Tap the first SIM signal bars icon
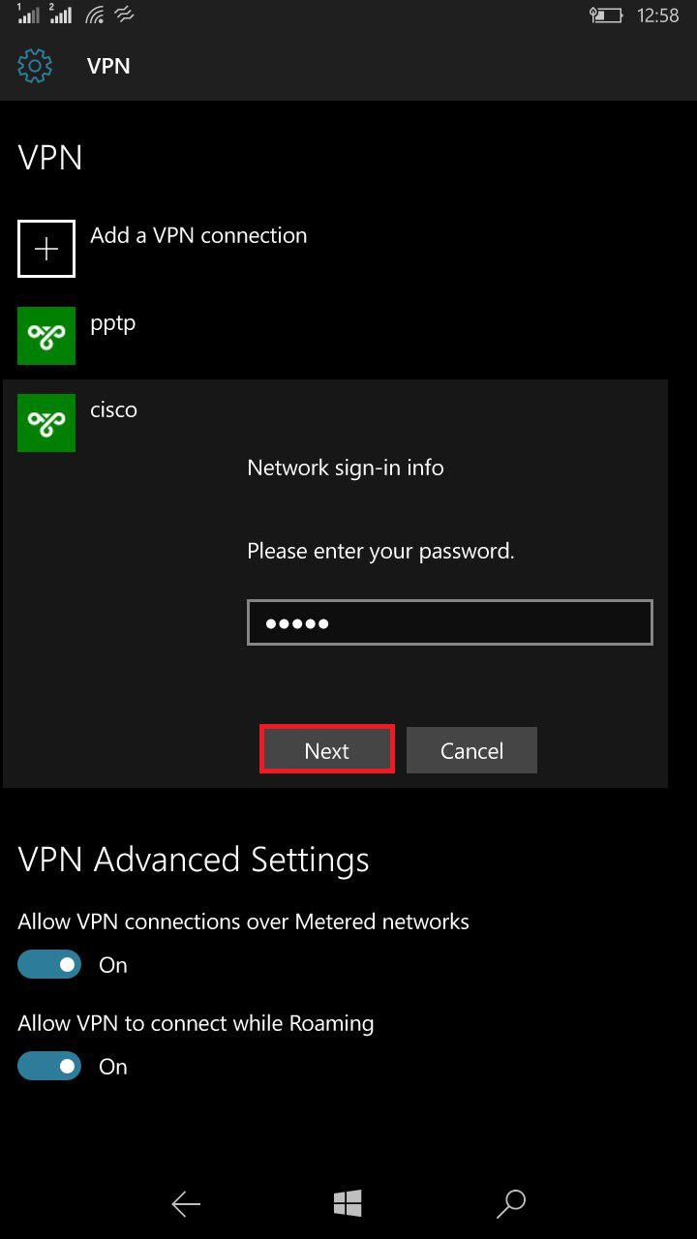Image resolution: width=697 pixels, height=1239 pixels. (29, 15)
